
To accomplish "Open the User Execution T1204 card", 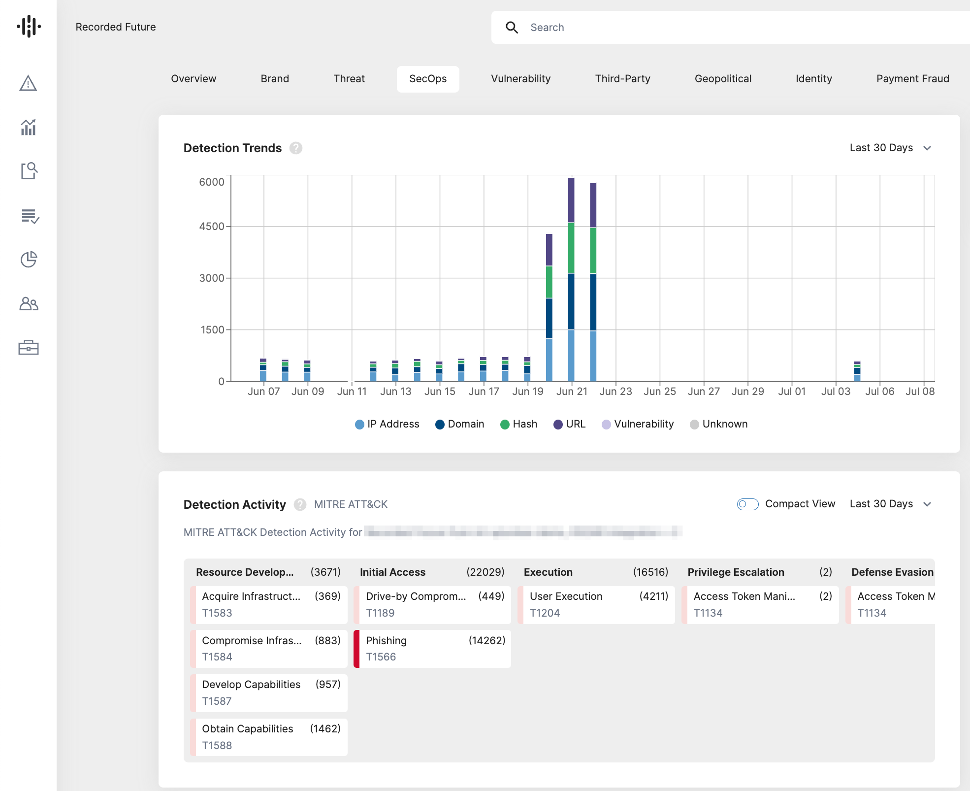I will [596, 604].
